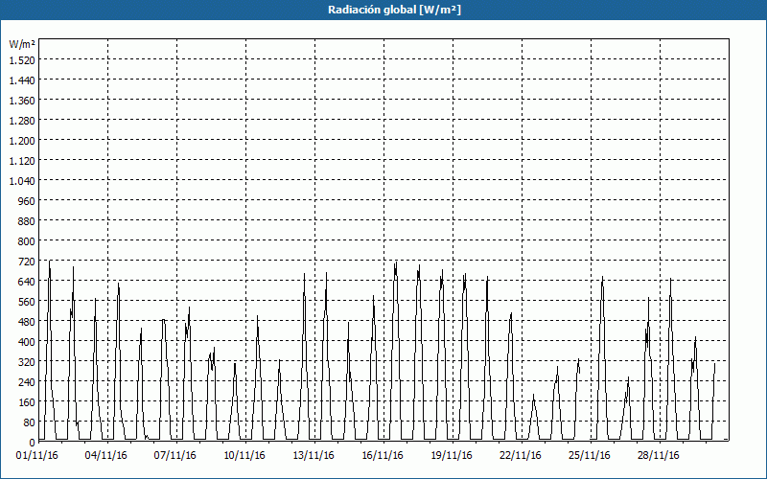The width and height of the screenshot is (767, 479).
Task: Click the 240 y-axis value
Action: [26, 382]
